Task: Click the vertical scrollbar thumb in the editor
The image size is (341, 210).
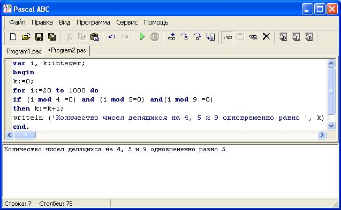Action: point(331,91)
